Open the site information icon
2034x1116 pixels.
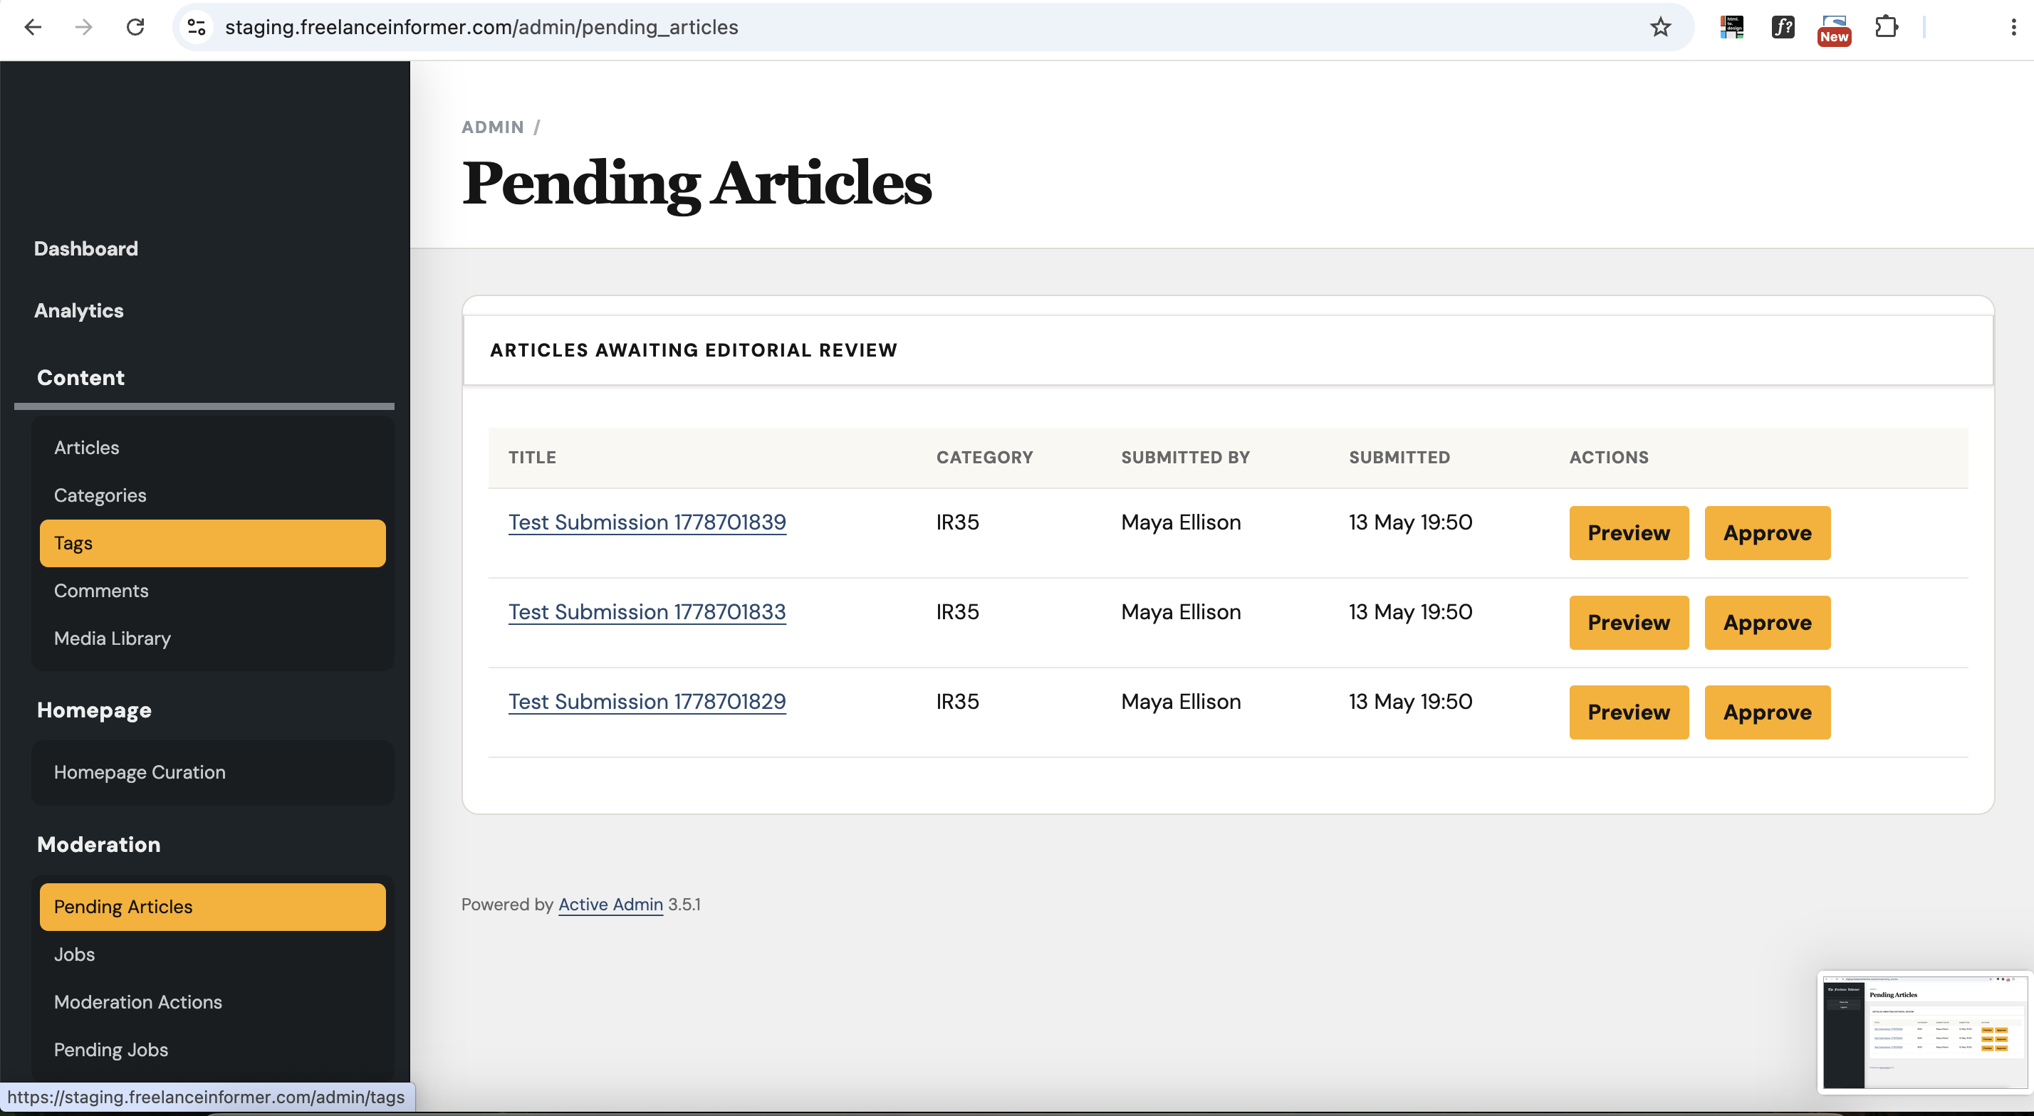197,27
